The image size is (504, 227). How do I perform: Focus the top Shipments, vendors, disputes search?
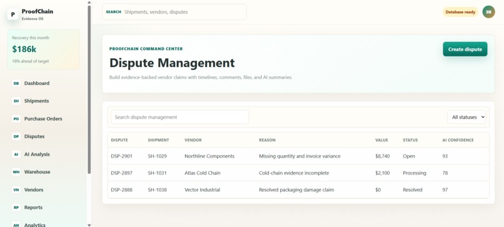(x=174, y=12)
